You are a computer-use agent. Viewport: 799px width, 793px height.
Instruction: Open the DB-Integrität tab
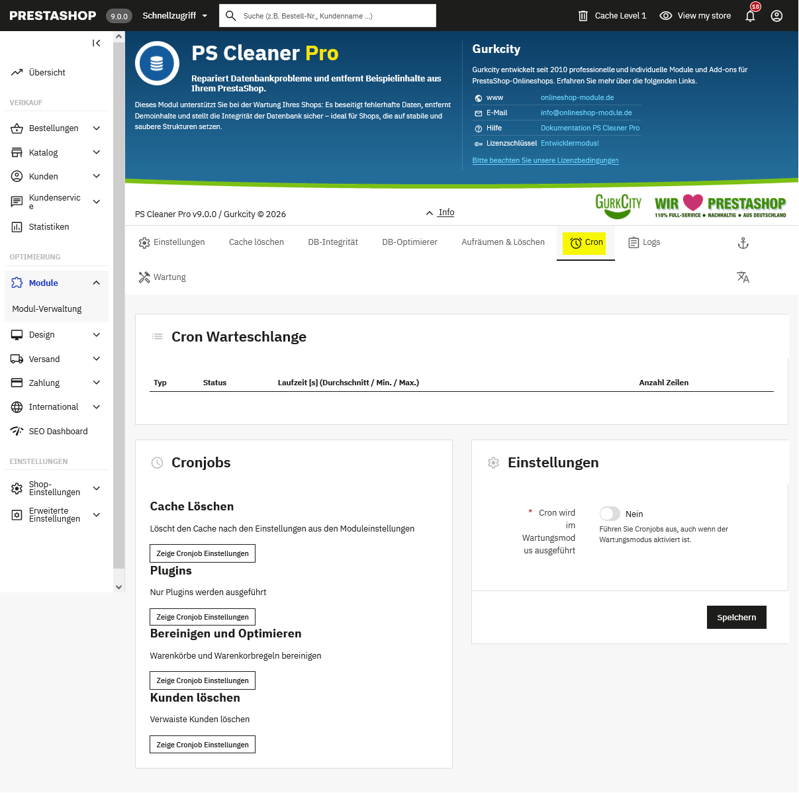tap(333, 242)
